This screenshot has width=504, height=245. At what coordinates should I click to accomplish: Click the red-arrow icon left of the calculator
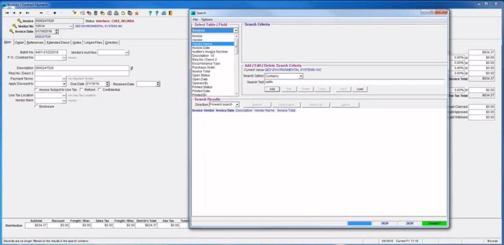point(89,13)
